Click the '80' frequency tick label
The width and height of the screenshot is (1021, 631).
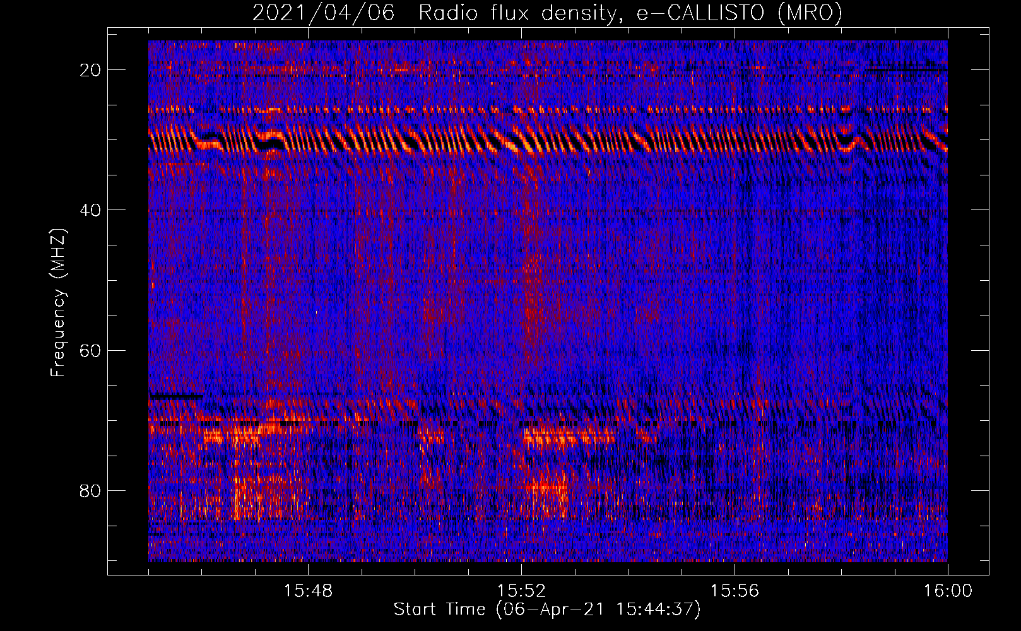90,490
